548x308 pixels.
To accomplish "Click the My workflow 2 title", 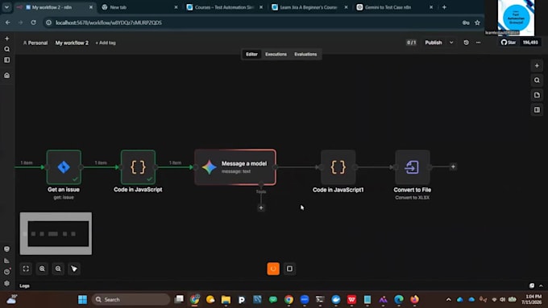I will point(72,43).
